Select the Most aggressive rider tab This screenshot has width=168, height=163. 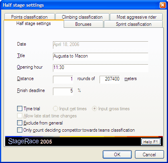[137, 17]
